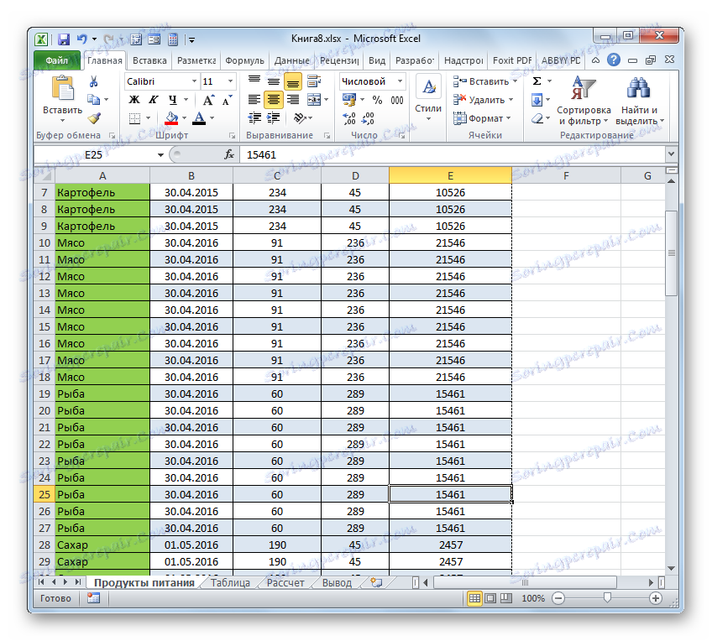Click the AutoSum sigma icon

537,81
